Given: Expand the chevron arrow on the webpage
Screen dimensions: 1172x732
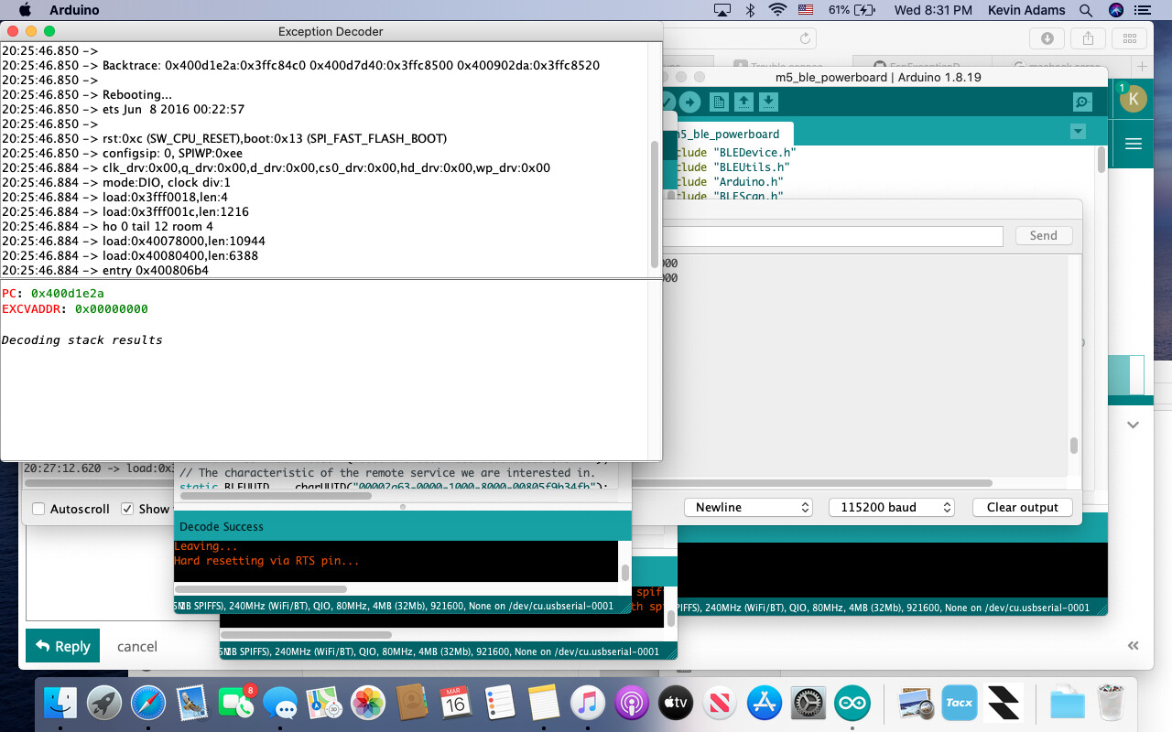Looking at the screenshot, I should click(x=1134, y=425).
